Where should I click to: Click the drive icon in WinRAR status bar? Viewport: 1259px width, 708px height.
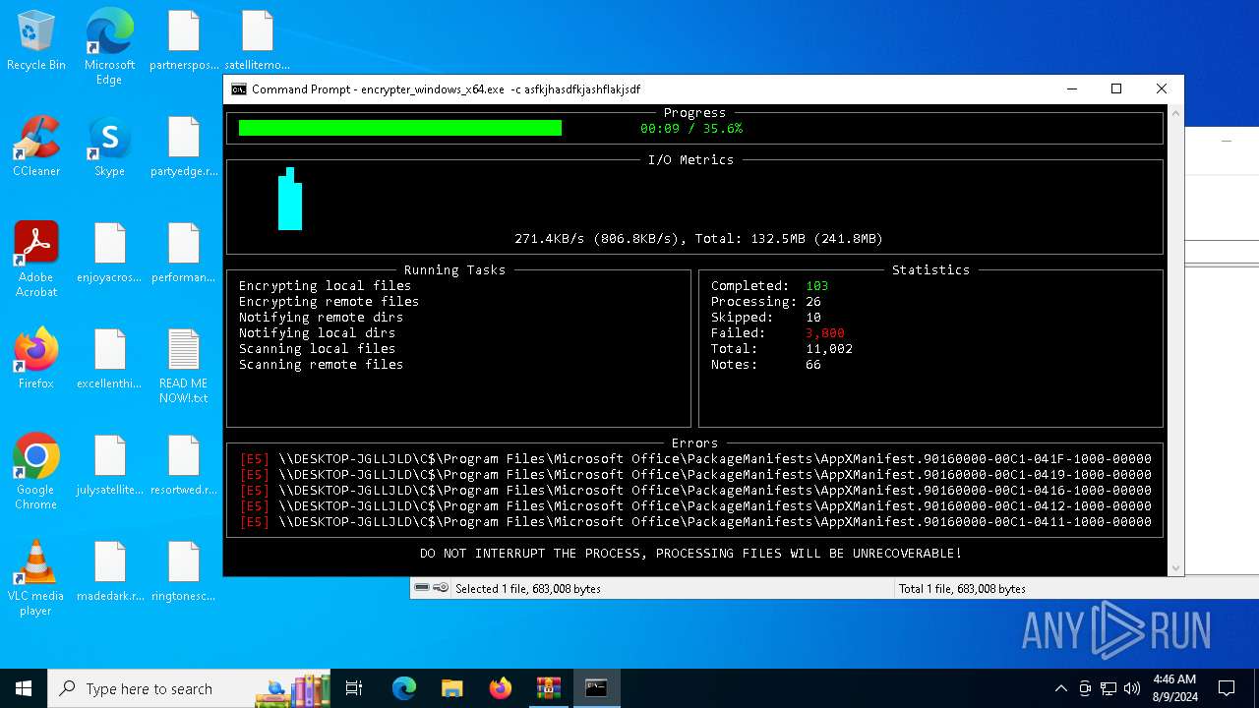[422, 588]
